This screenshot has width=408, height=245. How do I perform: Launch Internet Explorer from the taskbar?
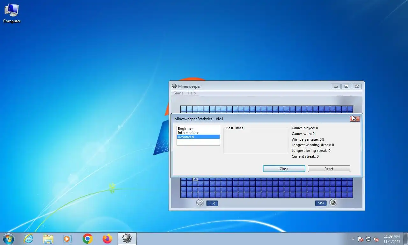coord(28,239)
